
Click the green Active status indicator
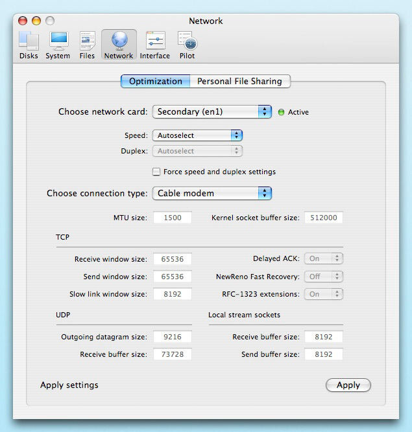281,112
